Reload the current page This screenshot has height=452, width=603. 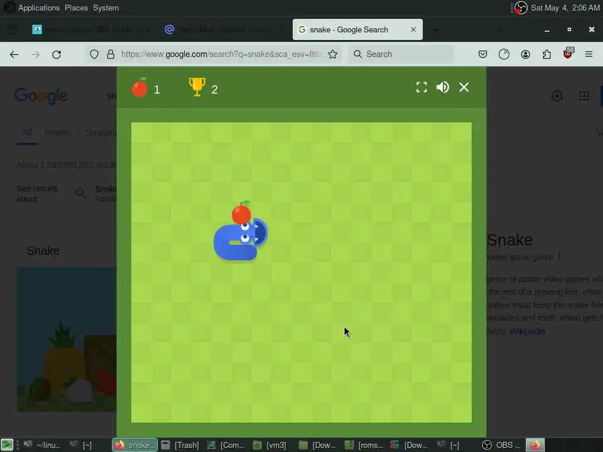click(x=57, y=55)
